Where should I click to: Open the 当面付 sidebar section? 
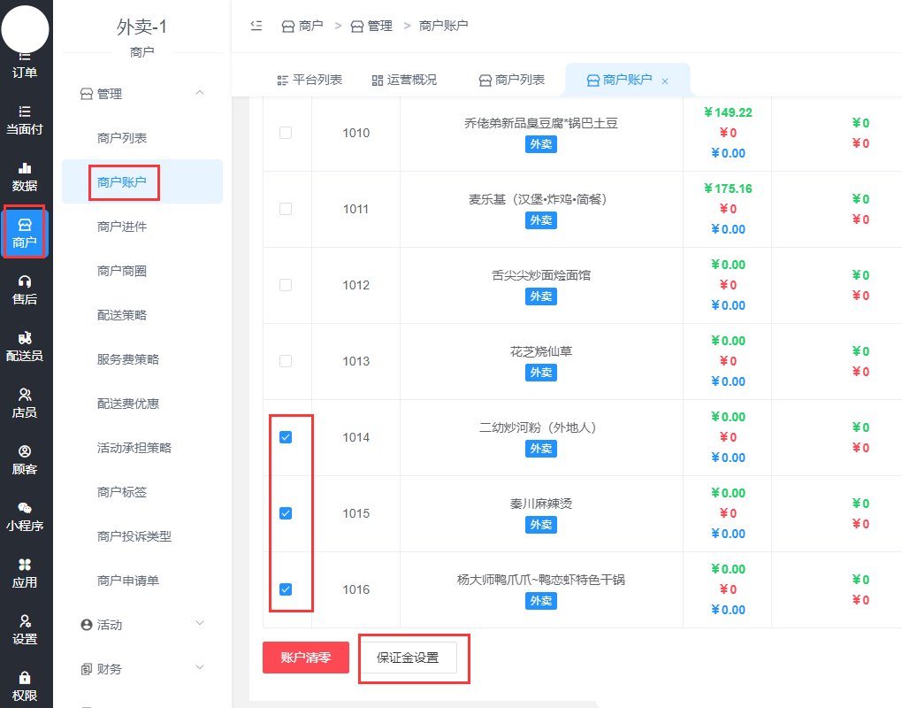(25, 119)
